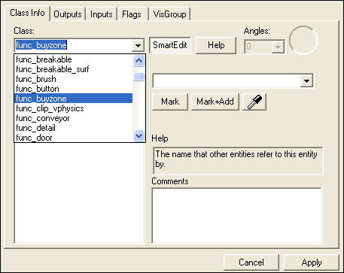Viewport: 344px width, 273px height.
Task: Click the Mark+Add button
Action: (215, 102)
